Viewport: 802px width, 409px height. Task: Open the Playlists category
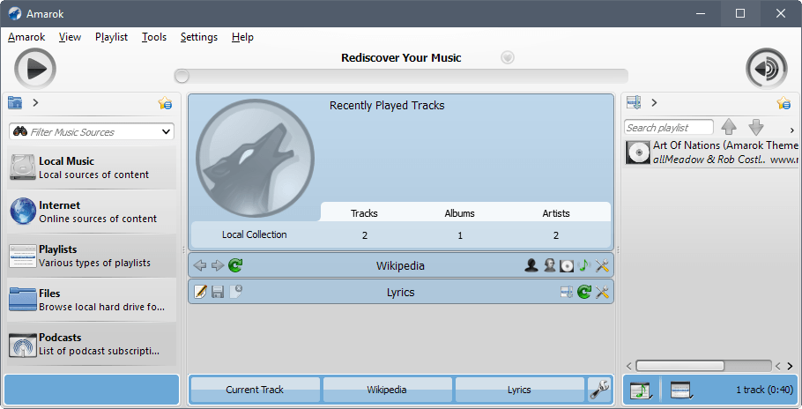[x=92, y=256]
